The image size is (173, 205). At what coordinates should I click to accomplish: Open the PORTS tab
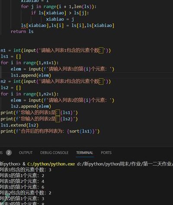[106, 153]
